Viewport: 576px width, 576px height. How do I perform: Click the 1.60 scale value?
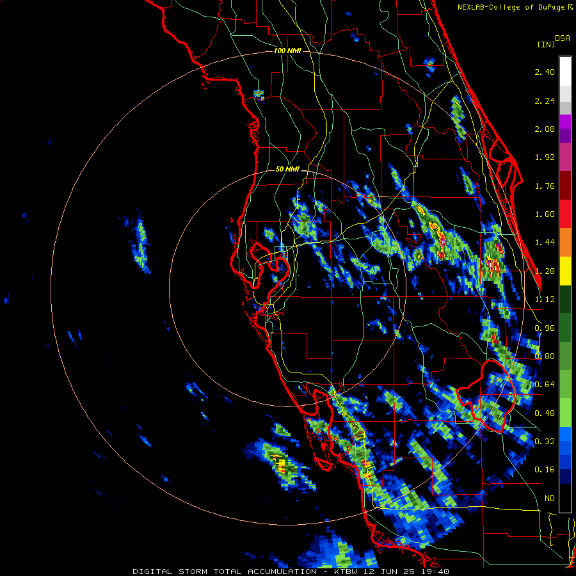(545, 214)
